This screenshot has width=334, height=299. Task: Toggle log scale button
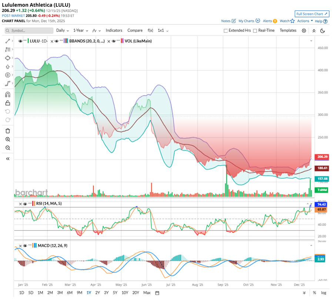[324, 293]
